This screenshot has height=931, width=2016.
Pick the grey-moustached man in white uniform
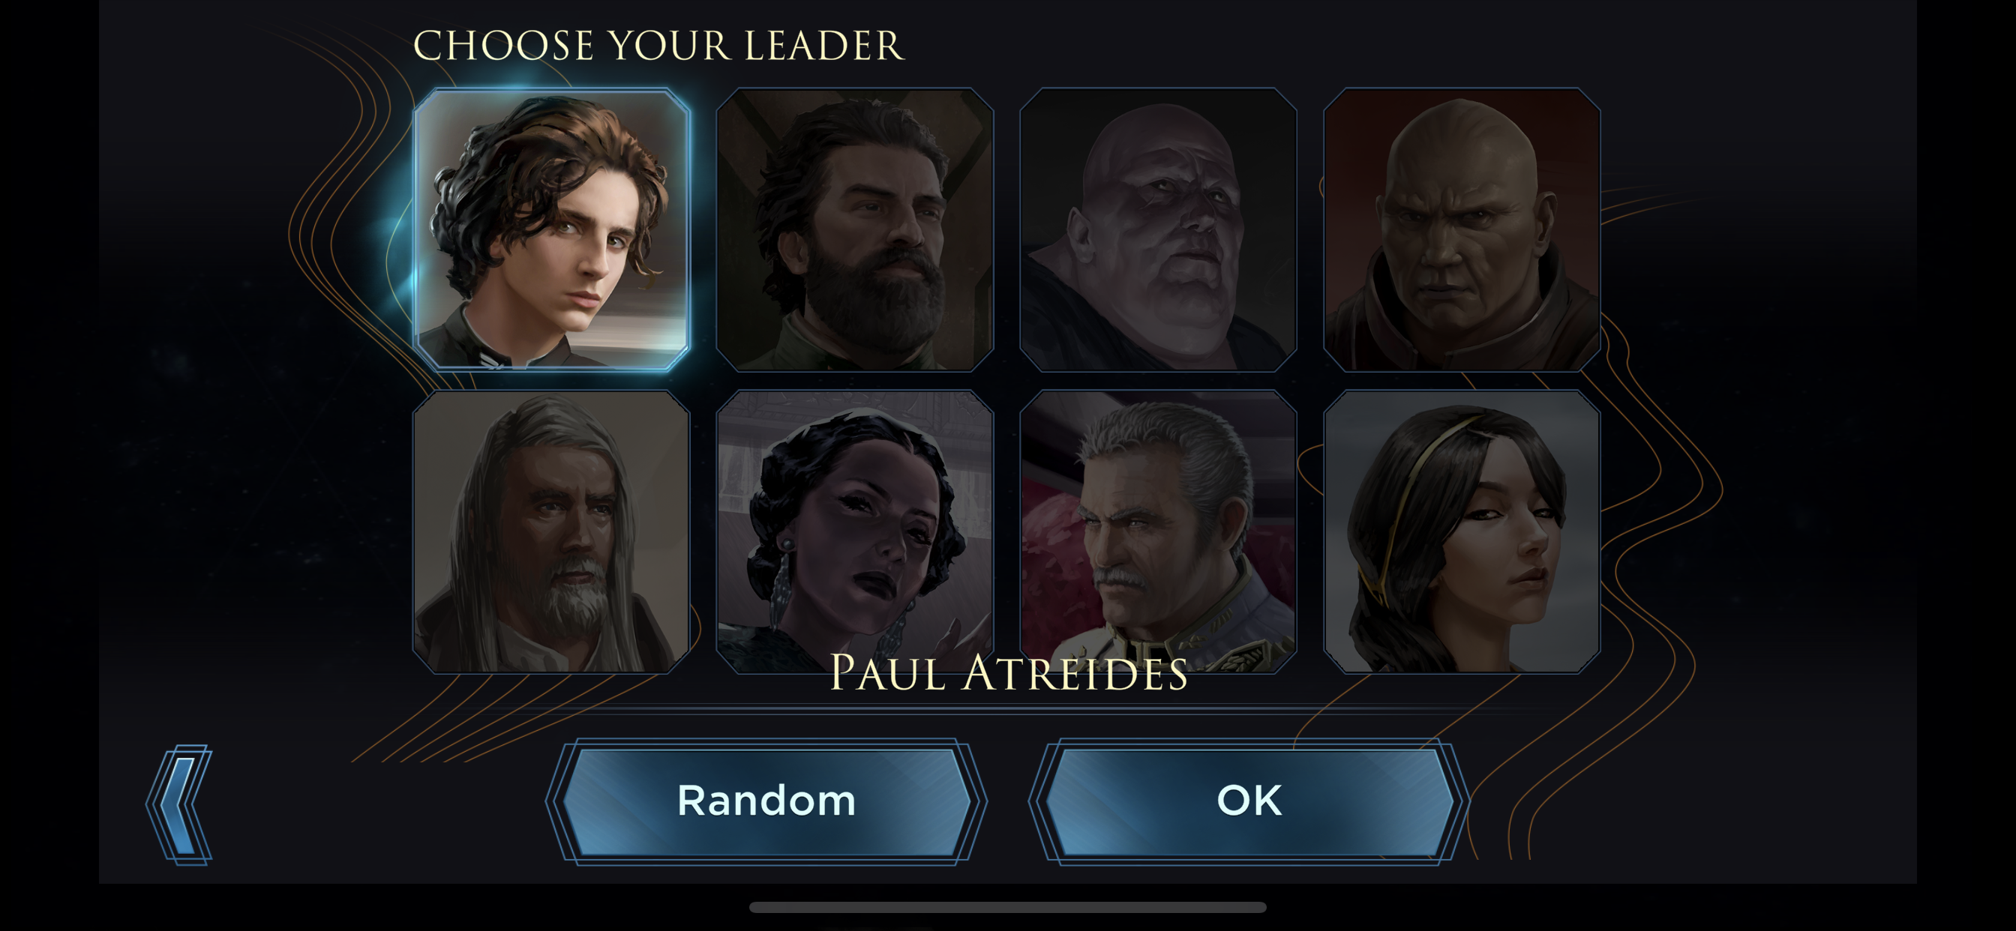coord(1158,532)
